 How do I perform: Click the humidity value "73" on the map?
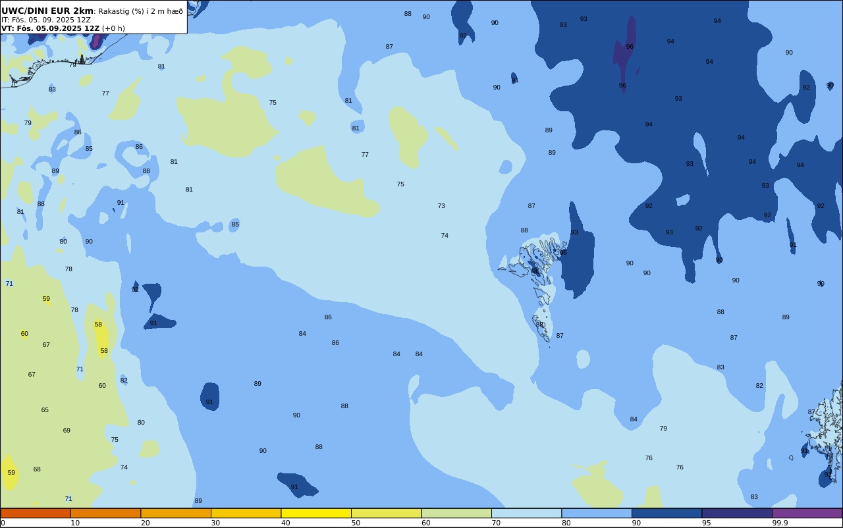click(441, 206)
